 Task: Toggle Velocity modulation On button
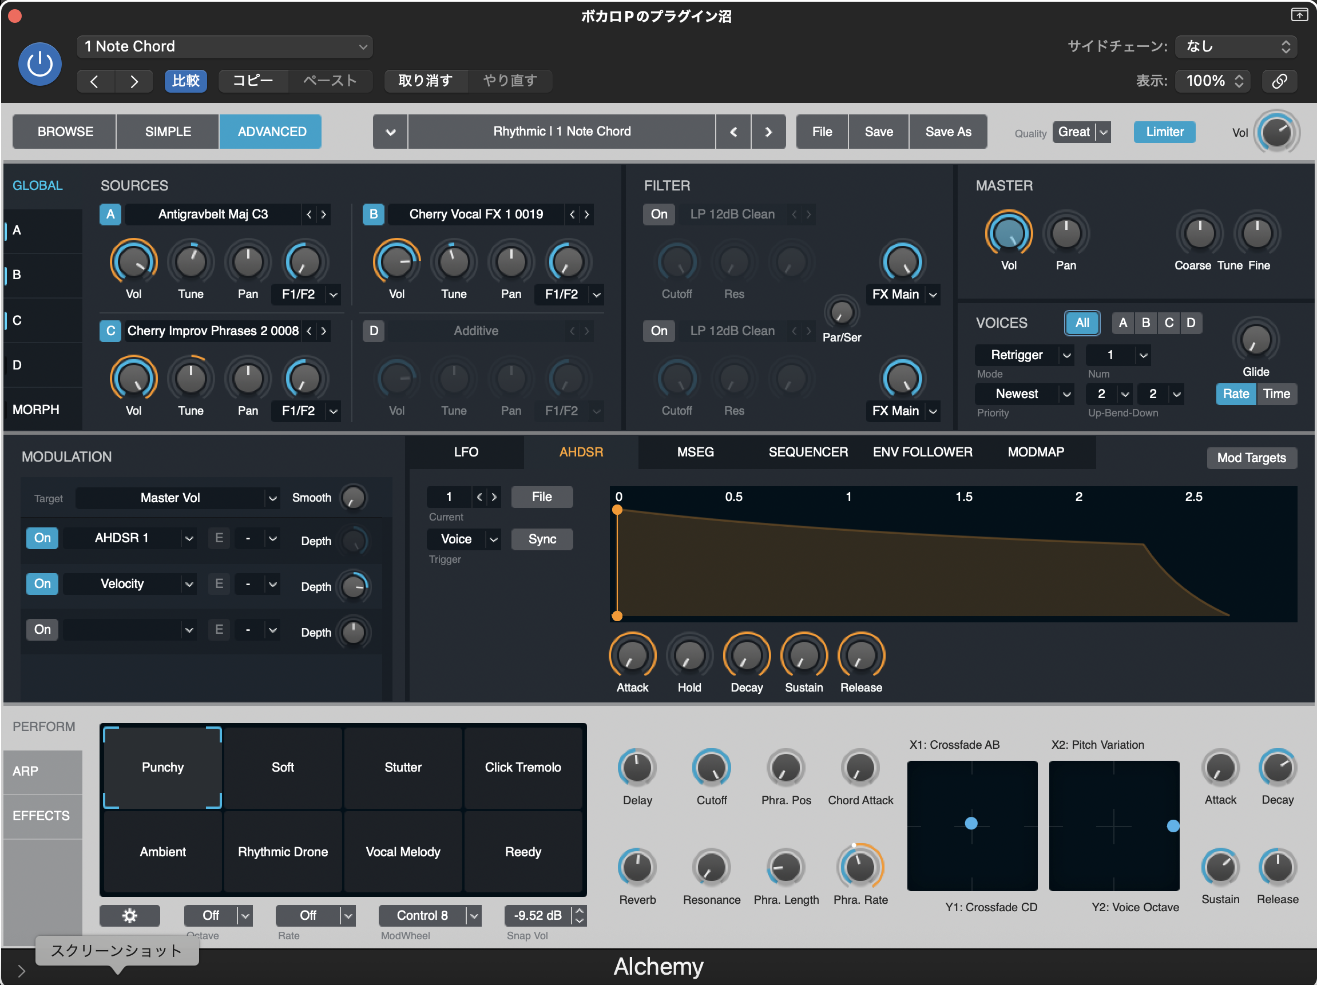coord(42,584)
